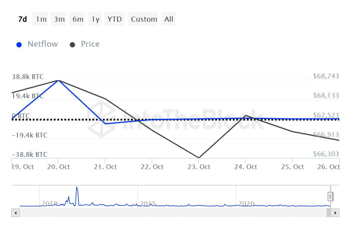
Task: Select the 7d timeframe tab
Action: [x=22, y=19]
